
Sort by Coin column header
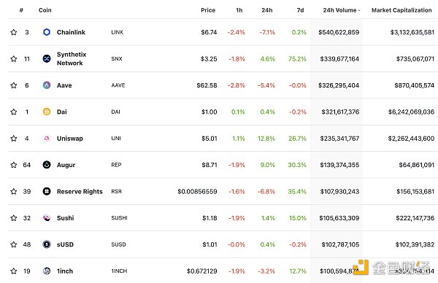[x=45, y=10]
